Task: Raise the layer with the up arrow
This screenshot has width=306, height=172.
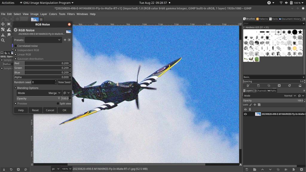Action: [262, 170]
